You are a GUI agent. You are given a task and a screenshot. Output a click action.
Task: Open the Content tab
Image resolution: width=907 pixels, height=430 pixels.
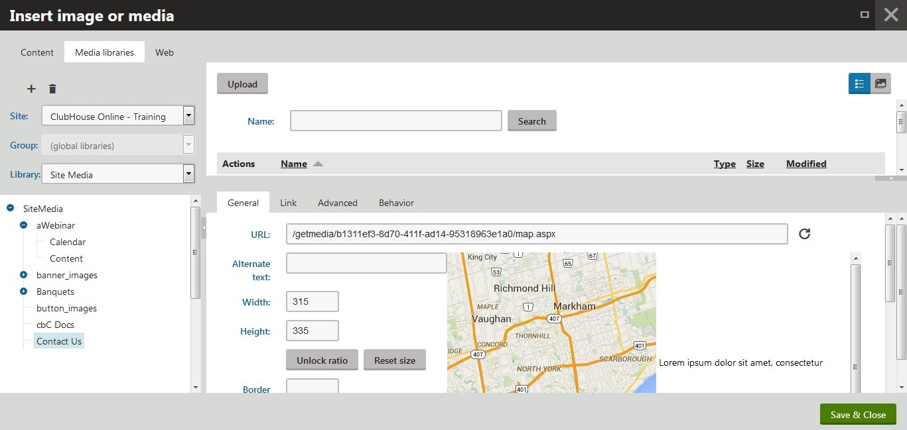[37, 52]
